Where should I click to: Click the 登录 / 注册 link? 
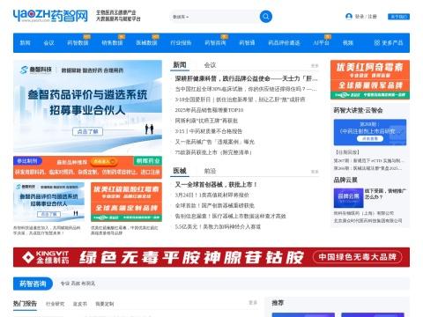pyautogui.click(x=366, y=17)
